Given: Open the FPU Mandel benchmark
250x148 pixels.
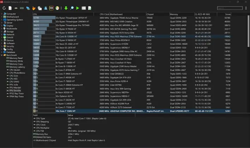Looking at the screenshot, I should 15,88.
